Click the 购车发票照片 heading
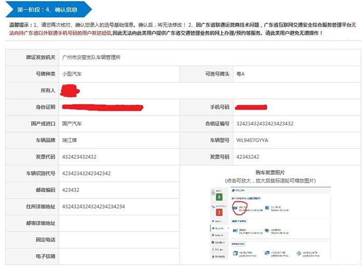 pyautogui.click(x=270, y=173)
